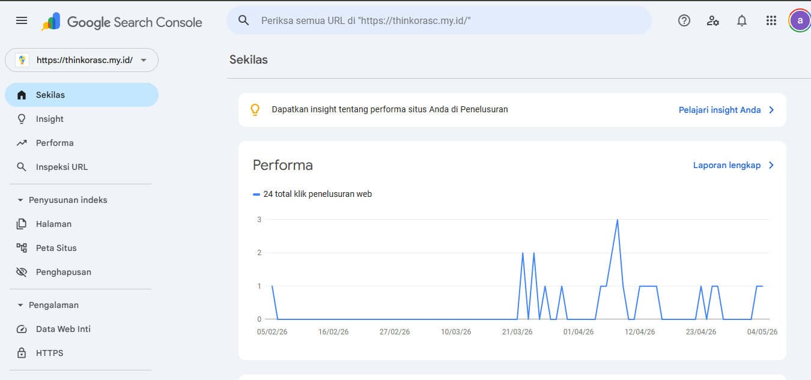811x380 pixels.
Task: Click the Google Search Console logo
Action: [x=122, y=22]
